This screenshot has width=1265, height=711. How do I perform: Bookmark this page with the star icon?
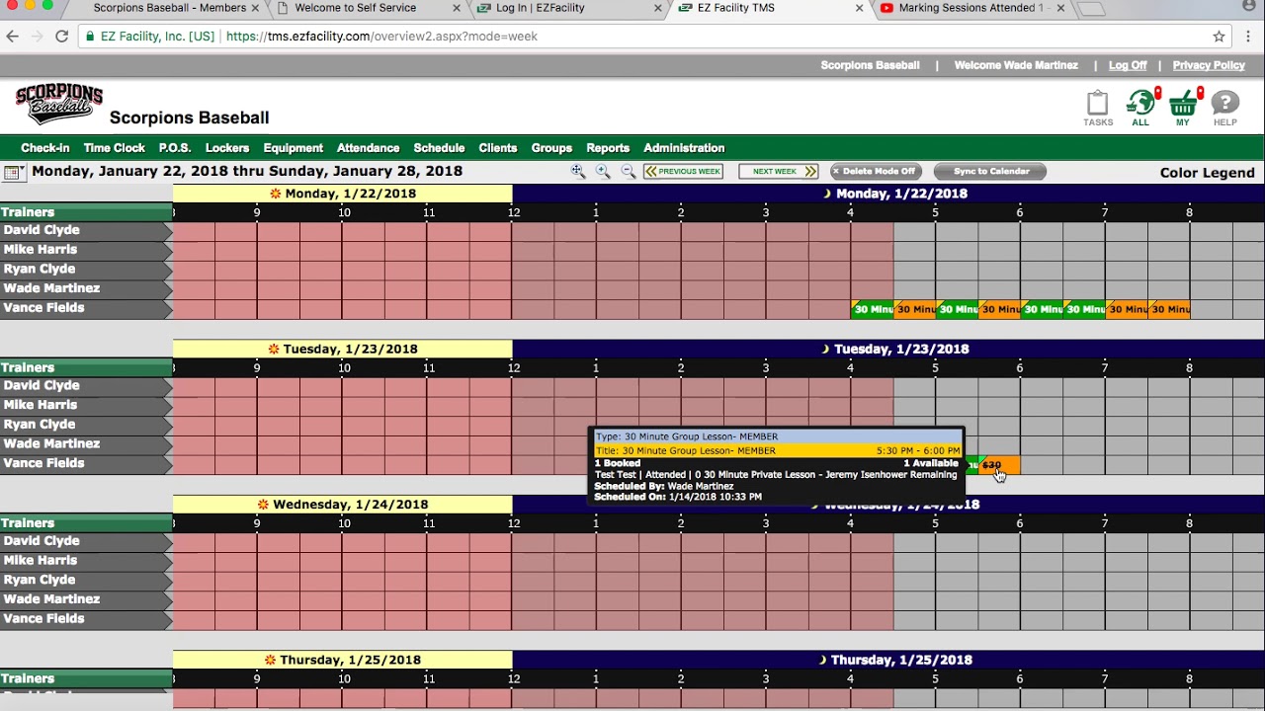(1220, 37)
